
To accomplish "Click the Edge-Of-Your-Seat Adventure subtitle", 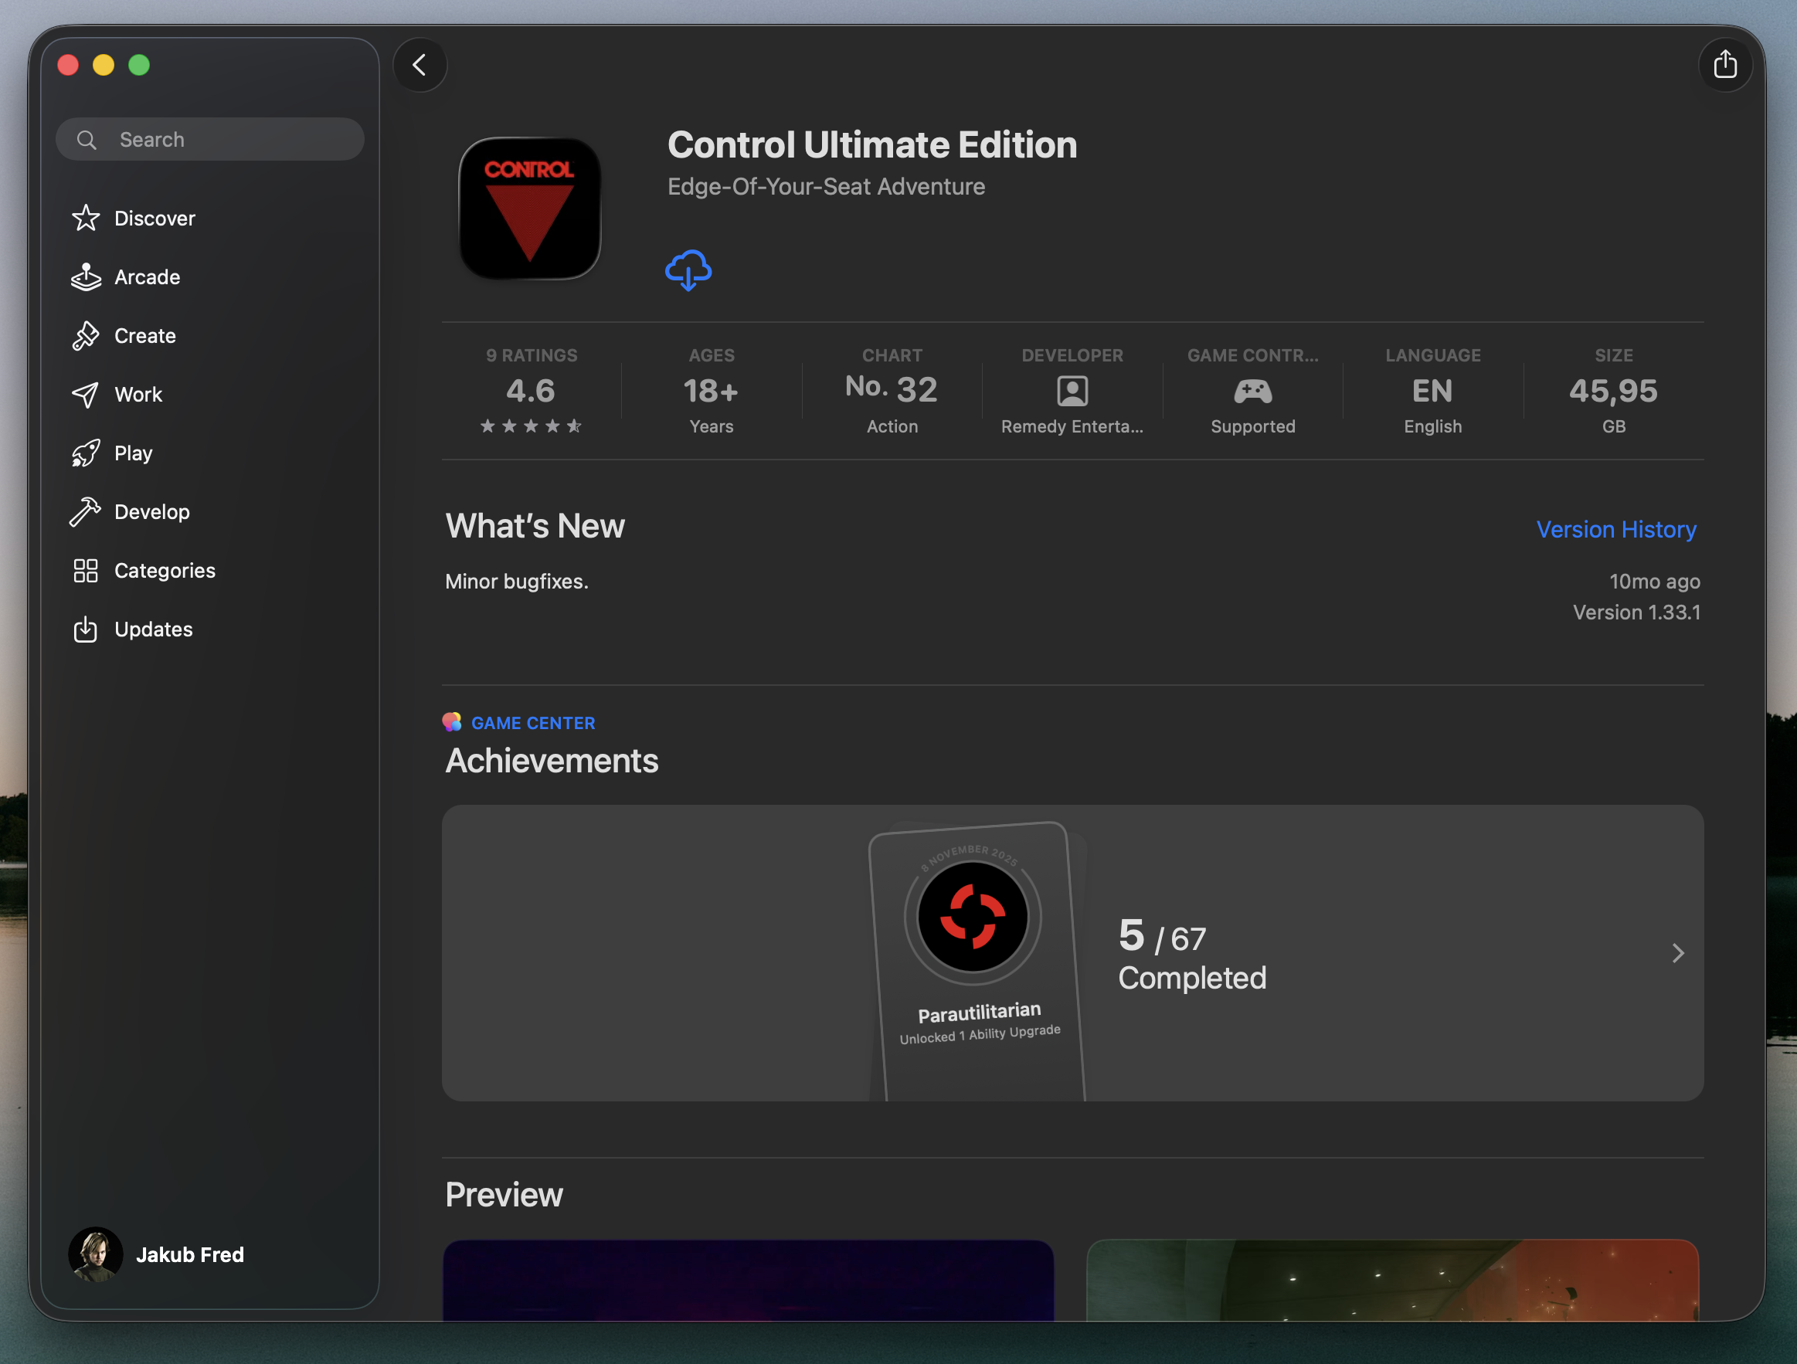I will pos(826,187).
